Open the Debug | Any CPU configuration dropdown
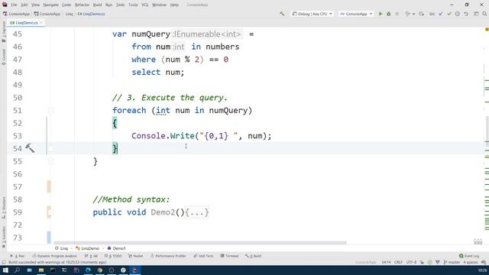 click(313, 14)
